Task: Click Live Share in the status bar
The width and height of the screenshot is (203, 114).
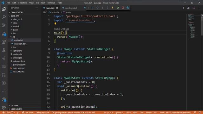Action: point(28,112)
